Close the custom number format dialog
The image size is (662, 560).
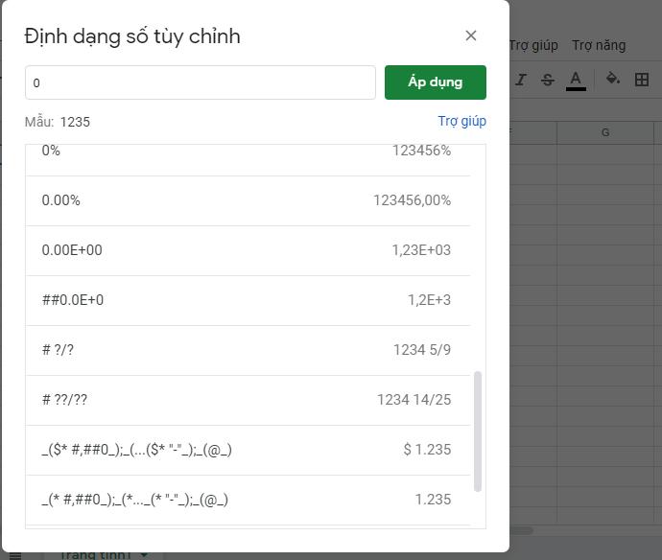click(x=471, y=35)
